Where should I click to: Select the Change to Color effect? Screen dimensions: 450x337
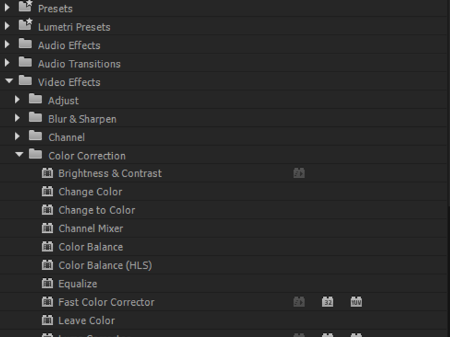tap(97, 210)
